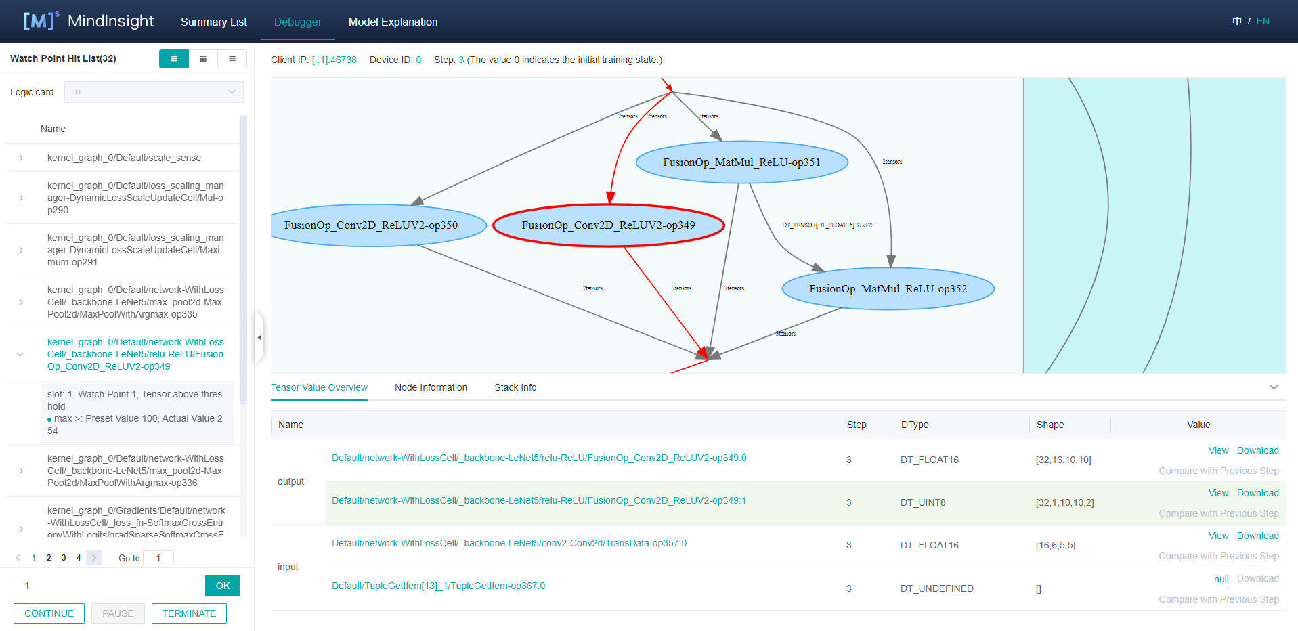The width and height of the screenshot is (1298, 631).
Task: Go to next page of watch point list
Action: (x=94, y=558)
